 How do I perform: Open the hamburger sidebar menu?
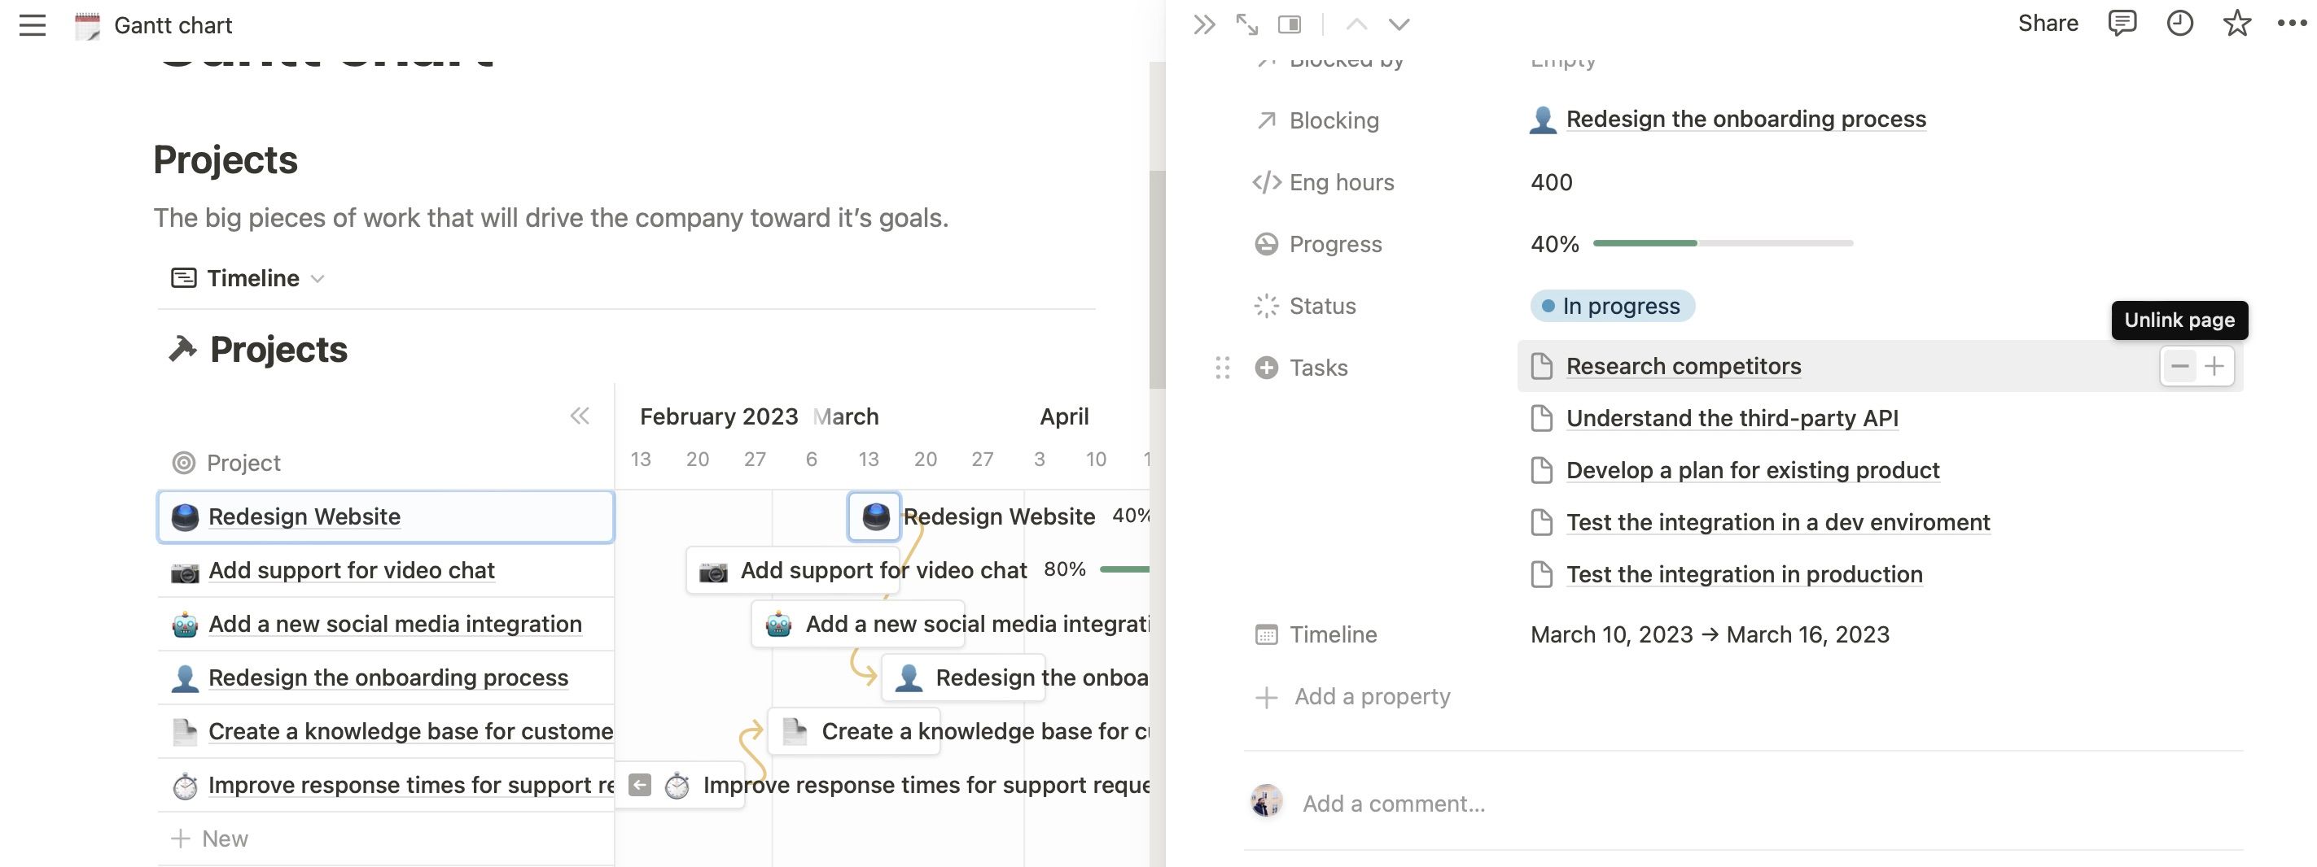tap(33, 25)
